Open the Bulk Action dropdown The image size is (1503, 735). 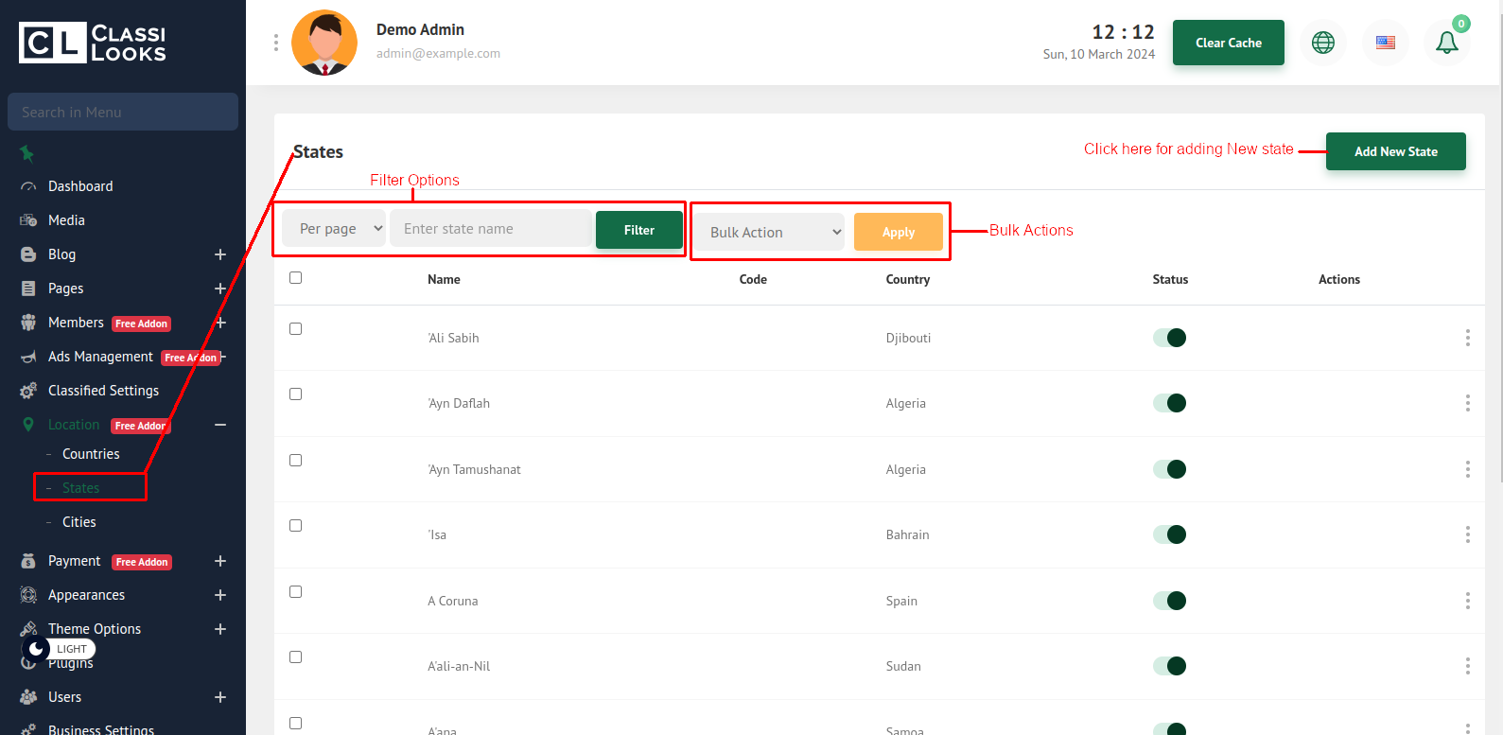click(769, 232)
